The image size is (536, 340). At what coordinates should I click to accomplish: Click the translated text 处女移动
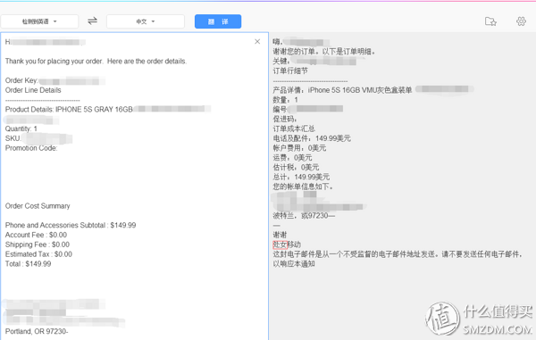pyautogui.click(x=287, y=245)
